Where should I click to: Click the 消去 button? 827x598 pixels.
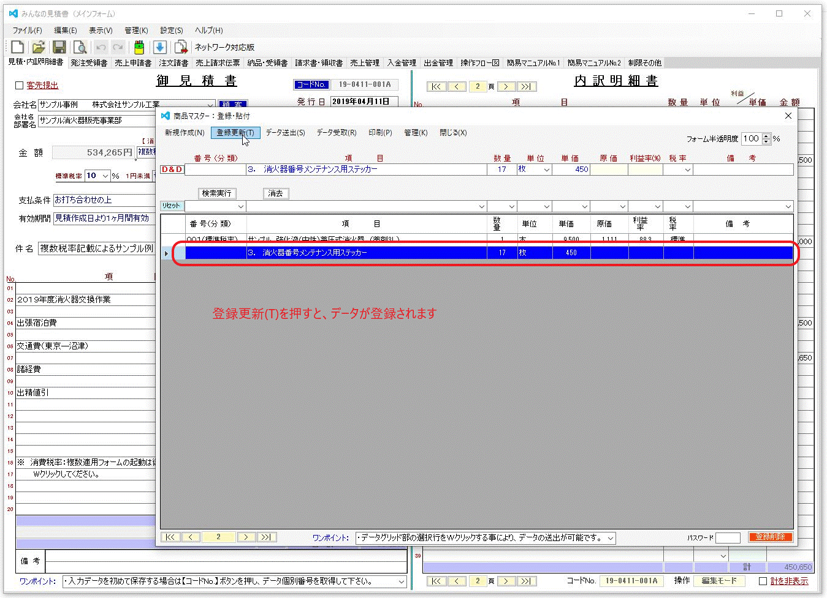pos(276,193)
